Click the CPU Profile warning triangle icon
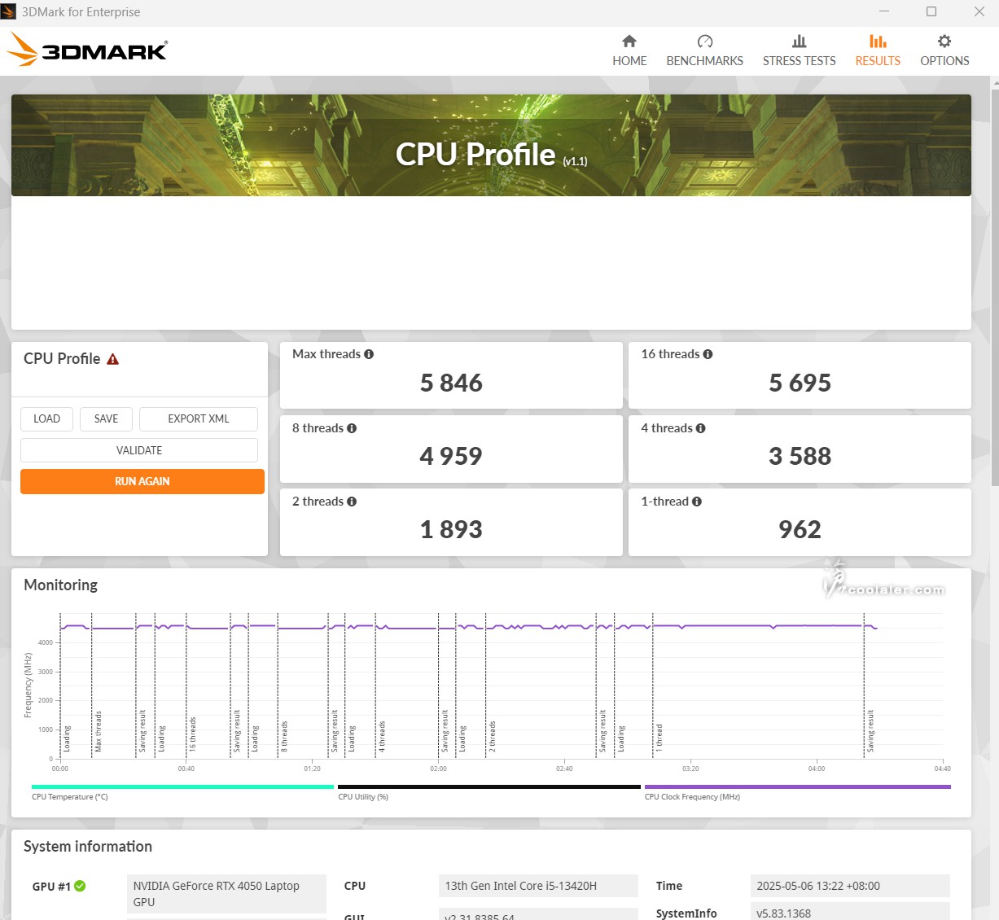Viewport: 999px width, 920px height. pos(113,359)
